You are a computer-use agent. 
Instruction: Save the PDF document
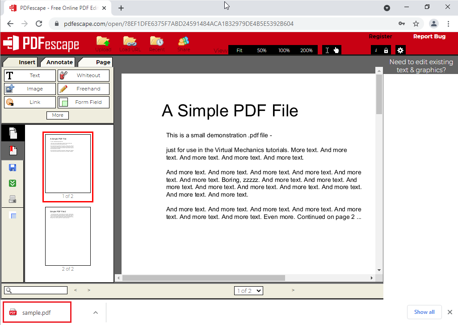click(x=13, y=167)
